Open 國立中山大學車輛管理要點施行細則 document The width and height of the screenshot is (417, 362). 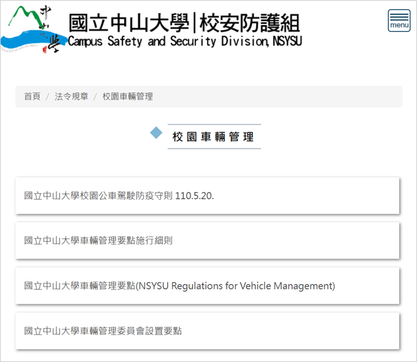point(98,241)
